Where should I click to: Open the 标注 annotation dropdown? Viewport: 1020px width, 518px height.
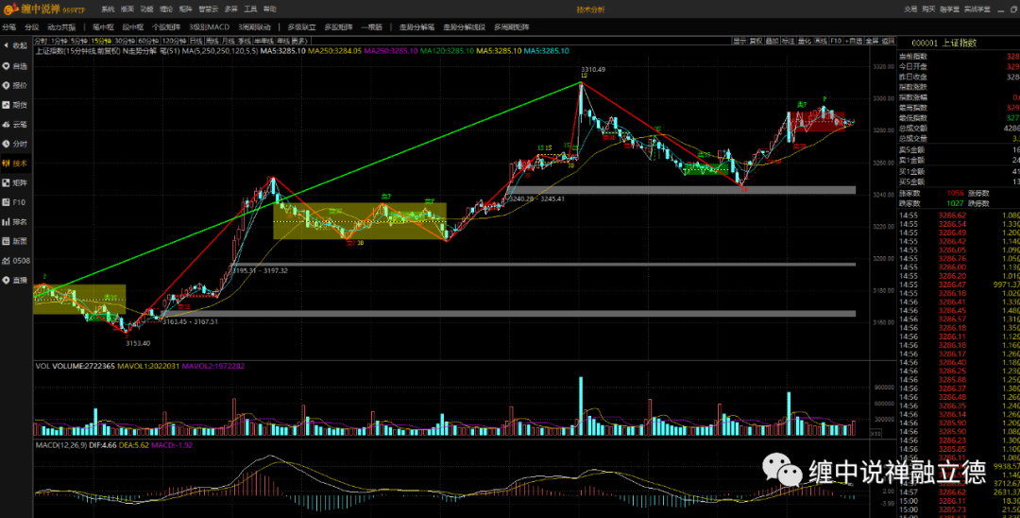pyautogui.click(x=788, y=41)
